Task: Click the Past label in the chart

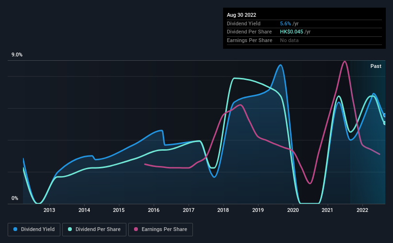Action: point(376,66)
